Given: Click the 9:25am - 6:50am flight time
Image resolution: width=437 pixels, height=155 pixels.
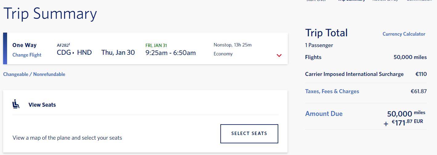Looking at the screenshot, I should tap(171, 53).
